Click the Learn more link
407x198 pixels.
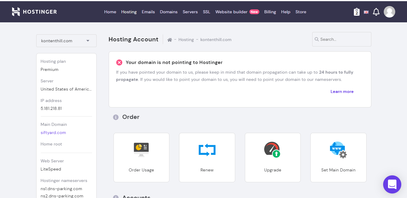click(x=342, y=91)
